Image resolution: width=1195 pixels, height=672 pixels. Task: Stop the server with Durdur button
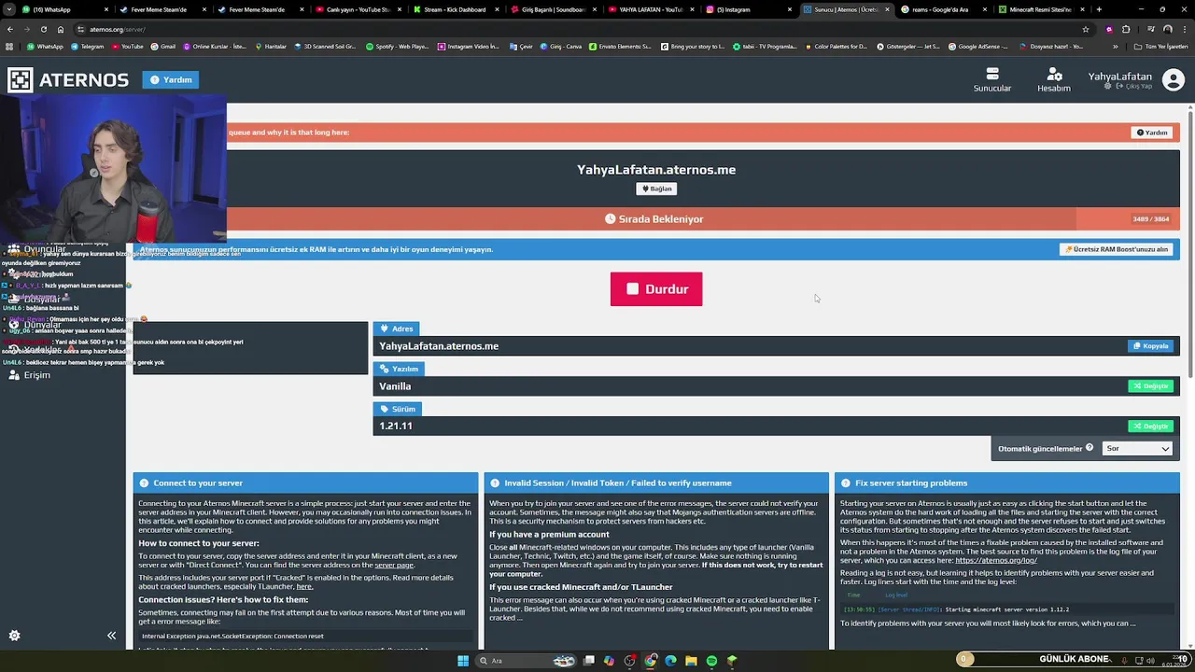(656, 289)
